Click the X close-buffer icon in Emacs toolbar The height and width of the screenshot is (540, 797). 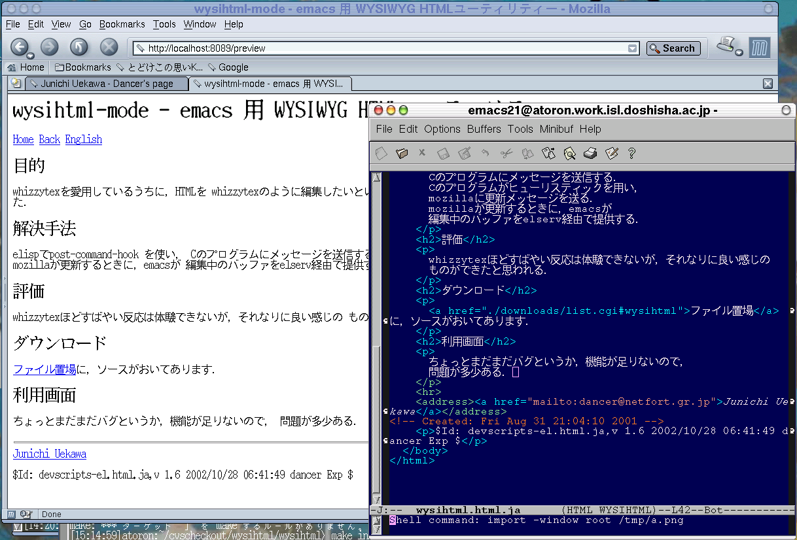422,153
